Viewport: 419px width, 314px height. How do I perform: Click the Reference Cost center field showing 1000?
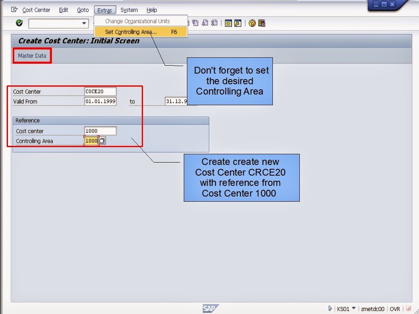coord(101,131)
